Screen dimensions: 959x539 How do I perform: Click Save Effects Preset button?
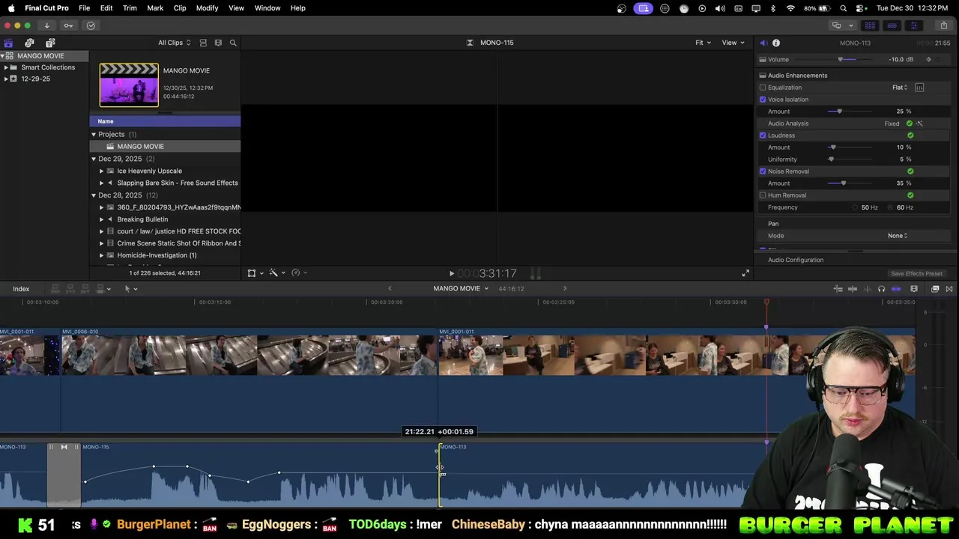916,274
